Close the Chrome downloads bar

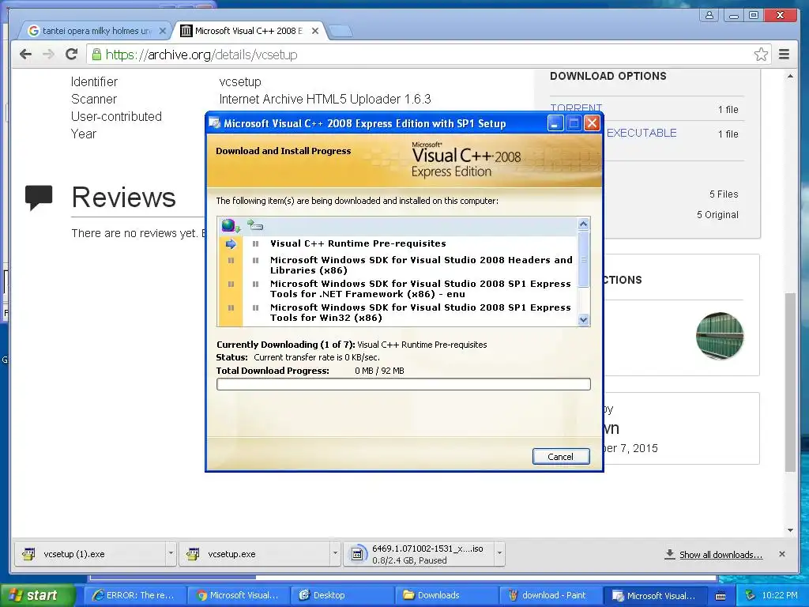(782, 554)
